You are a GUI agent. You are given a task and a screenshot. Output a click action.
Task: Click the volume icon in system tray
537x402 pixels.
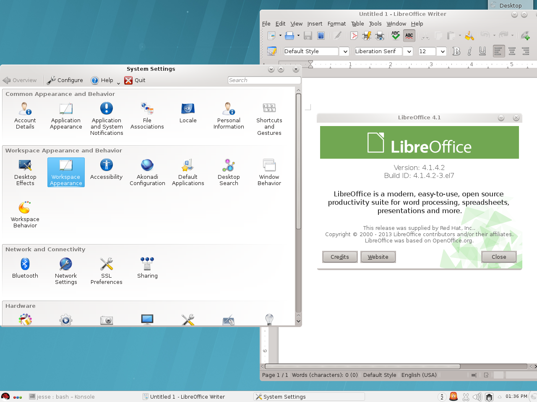pyautogui.click(x=477, y=397)
